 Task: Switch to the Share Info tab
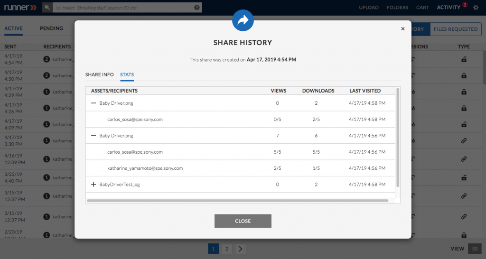click(x=100, y=74)
